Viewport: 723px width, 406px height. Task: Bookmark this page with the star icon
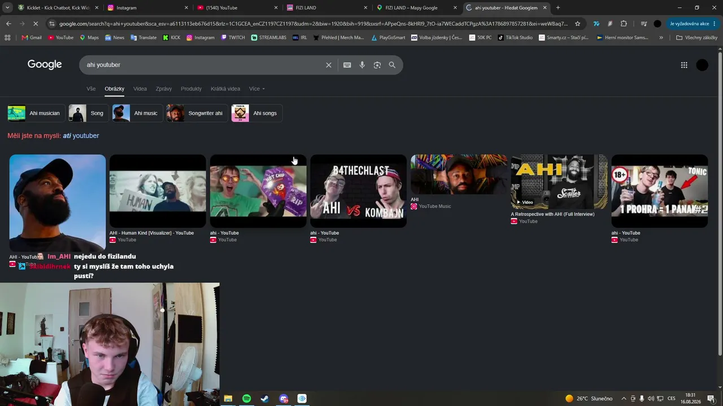[577, 24]
